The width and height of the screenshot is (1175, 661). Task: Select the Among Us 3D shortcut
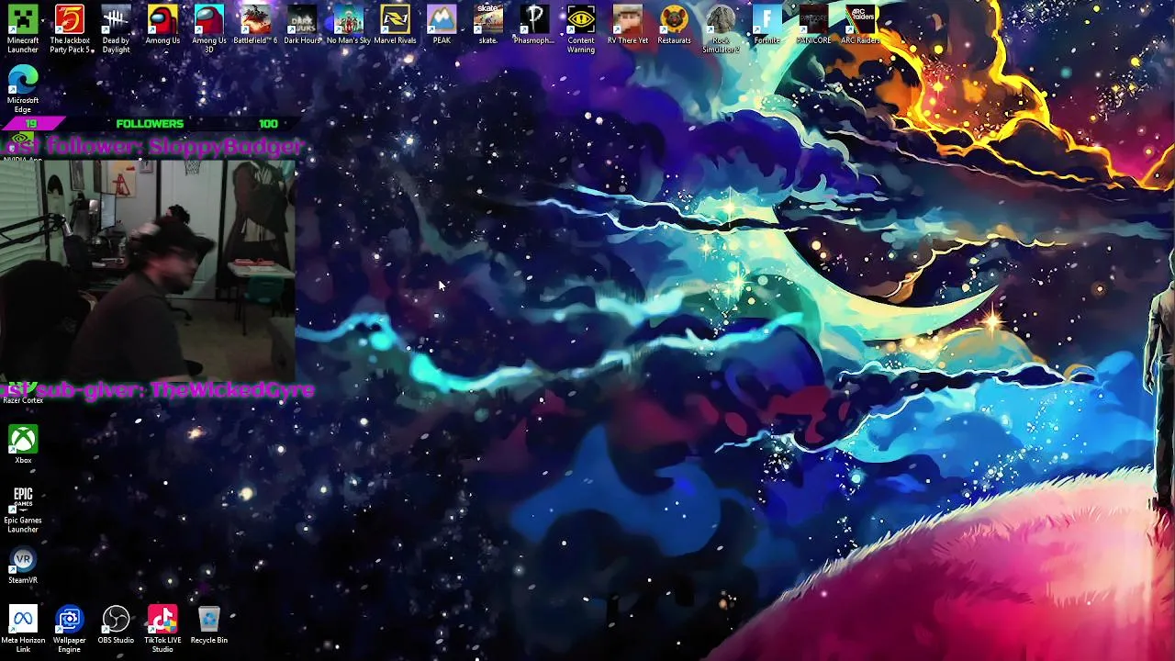pyautogui.click(x=209, y=28)
